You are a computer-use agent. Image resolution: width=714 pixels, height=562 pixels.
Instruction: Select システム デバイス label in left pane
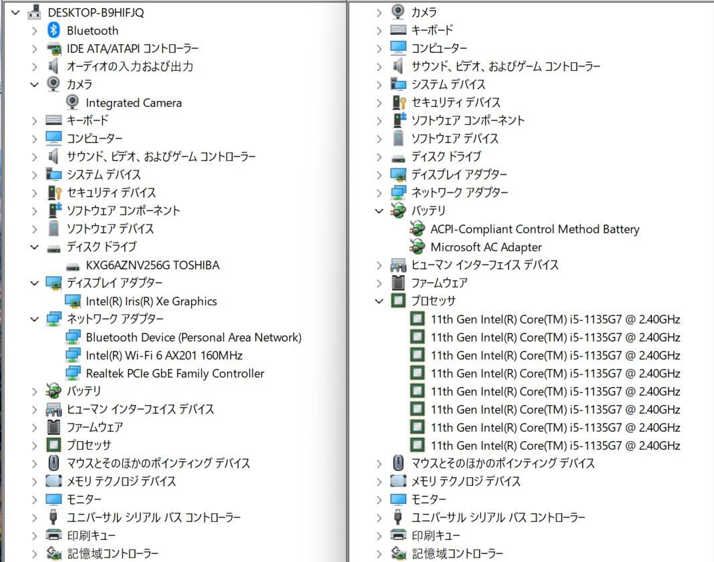click(x=104, y=174)
